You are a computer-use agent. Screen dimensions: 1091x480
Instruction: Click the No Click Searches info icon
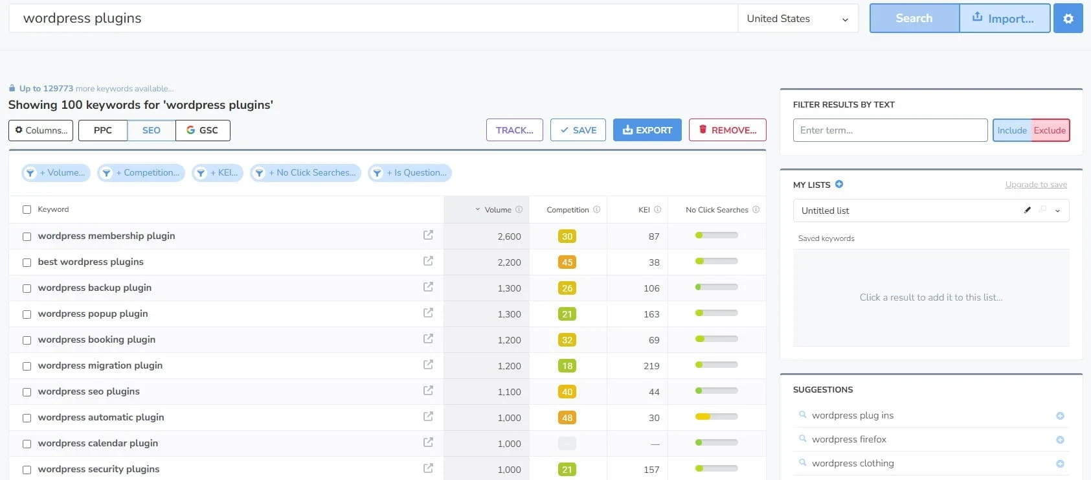[756, 210]
